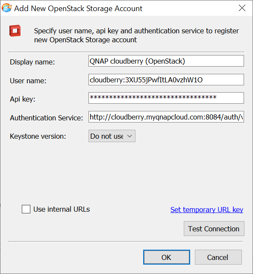Confirm the dialog with the OK button

(x=167, y=257)
